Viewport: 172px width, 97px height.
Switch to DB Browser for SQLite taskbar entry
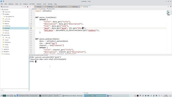73,96
